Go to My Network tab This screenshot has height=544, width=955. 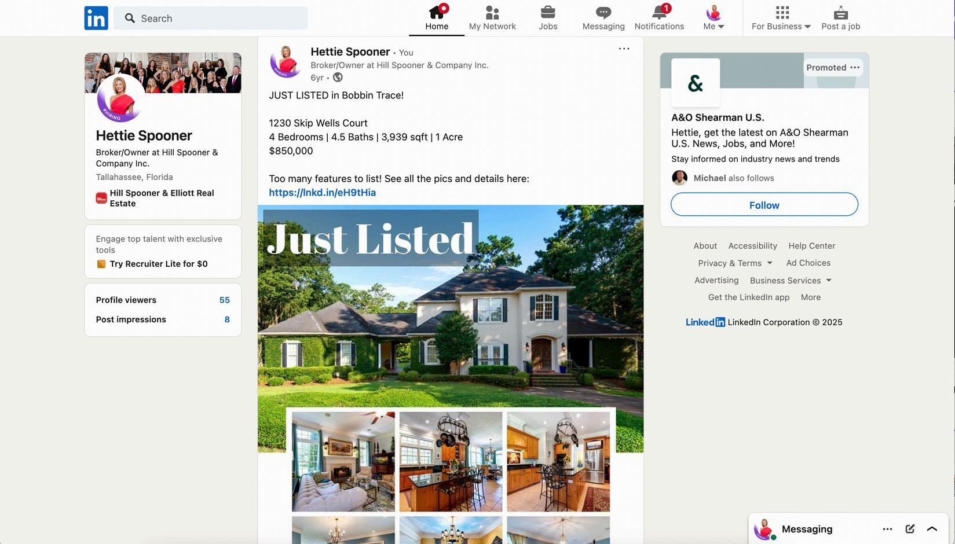[x=492, y=18]
